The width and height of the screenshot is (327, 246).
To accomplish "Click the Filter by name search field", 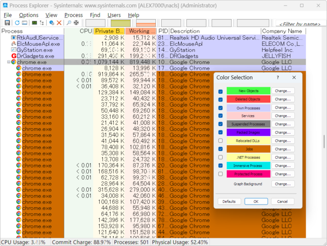I will click(x=299, y=24).
